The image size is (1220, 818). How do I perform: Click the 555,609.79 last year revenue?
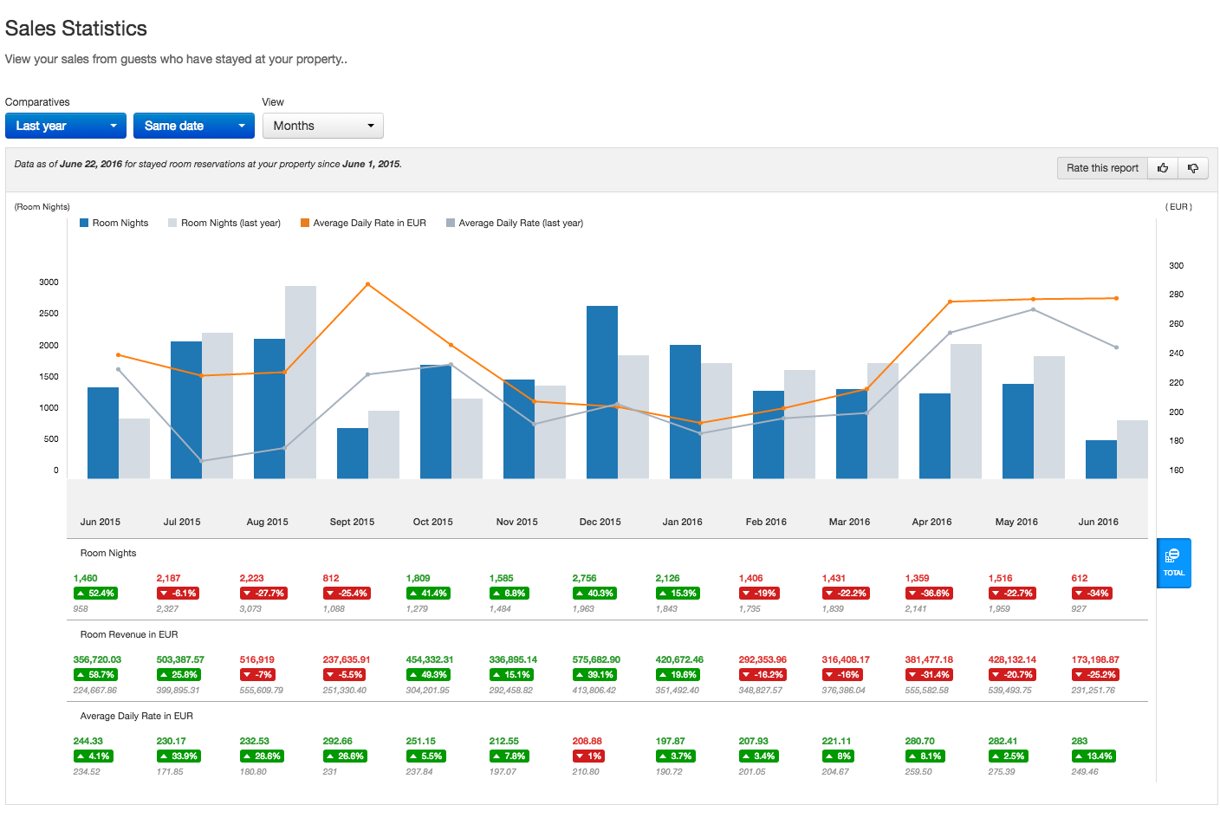tap(262, 691)
